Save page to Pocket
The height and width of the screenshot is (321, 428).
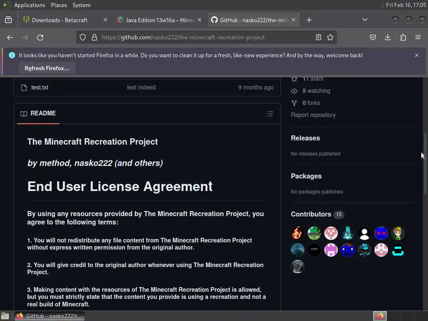click(373, 37)
